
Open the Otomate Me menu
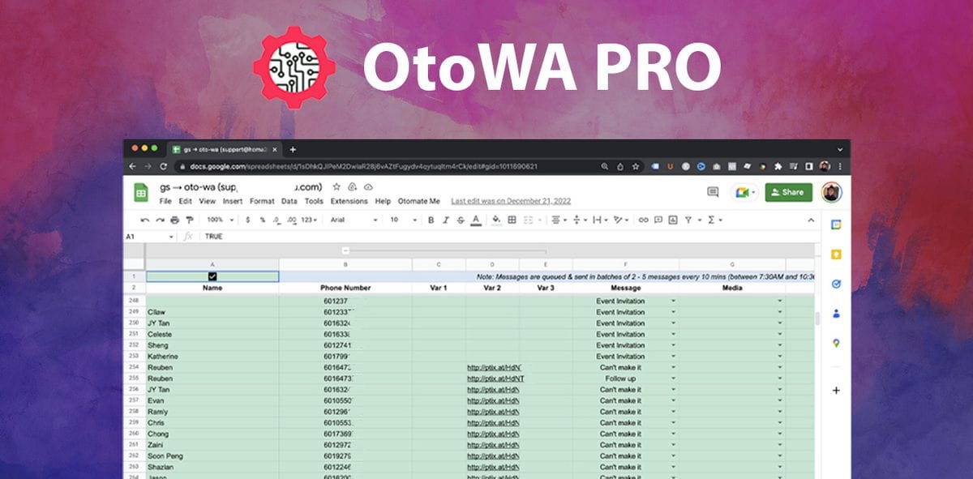(x=418, y=201)
